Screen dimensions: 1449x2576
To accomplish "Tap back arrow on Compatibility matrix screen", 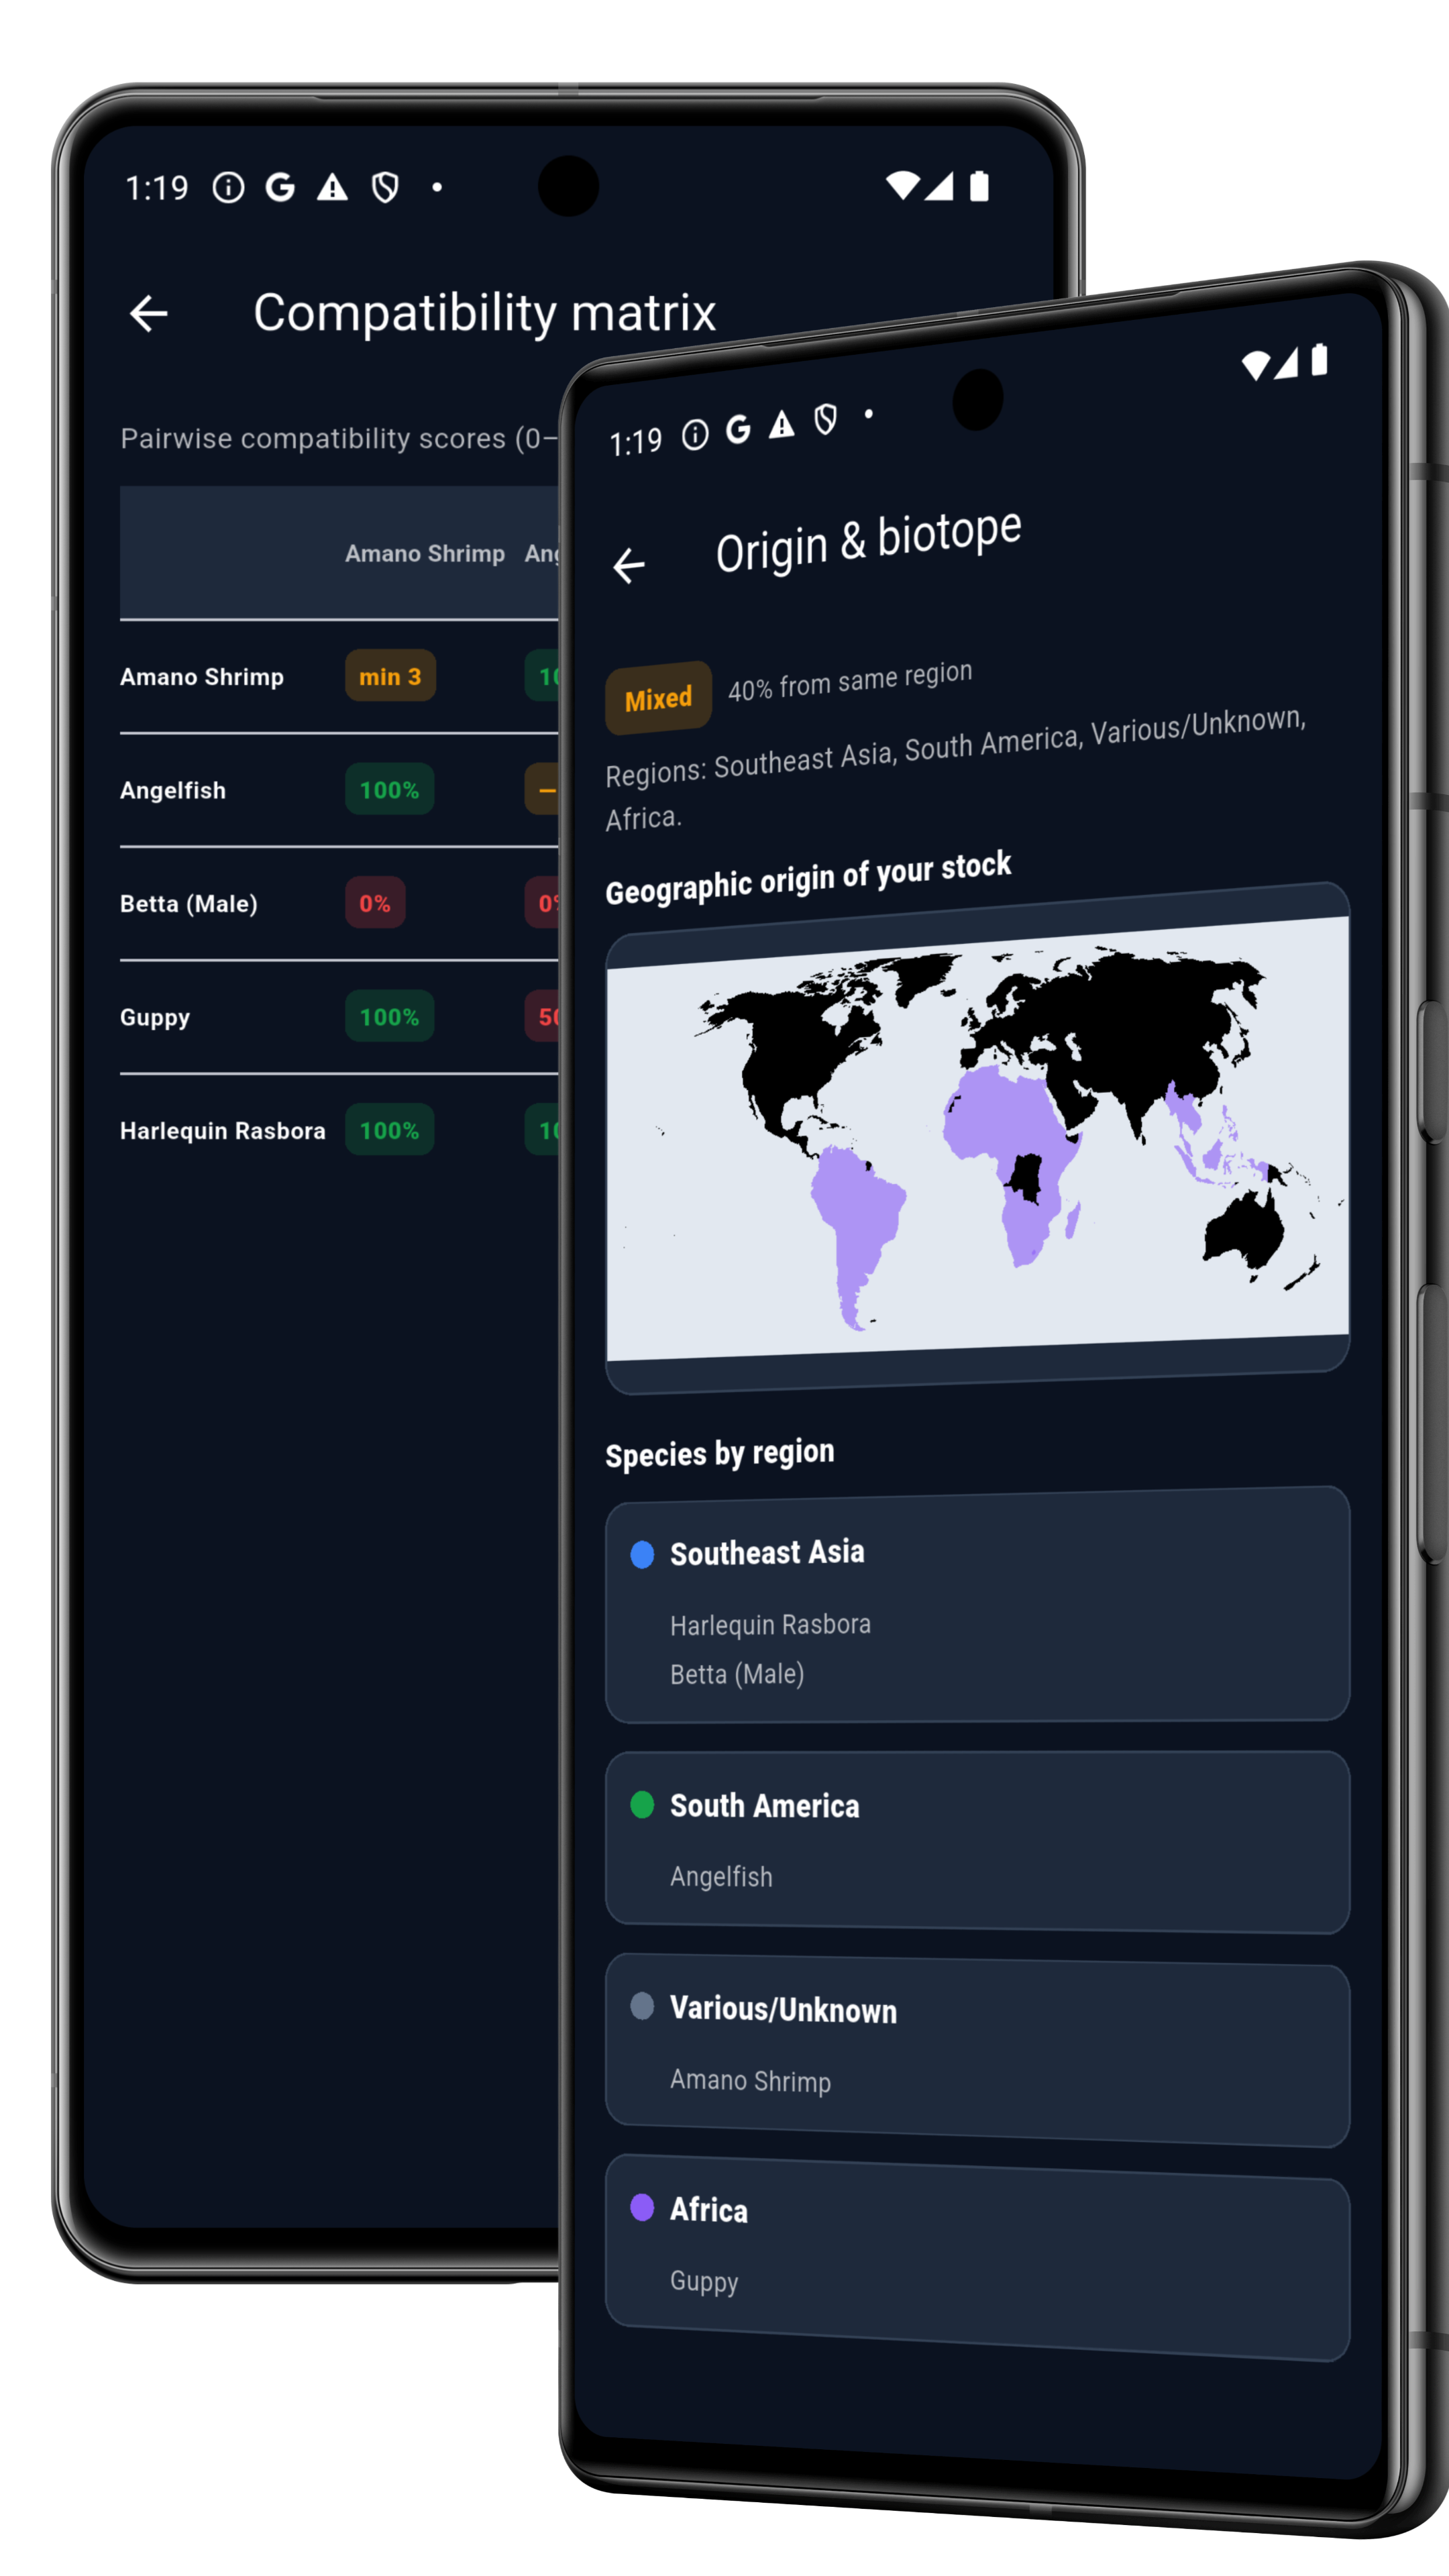I will click(x=149, y=313).
